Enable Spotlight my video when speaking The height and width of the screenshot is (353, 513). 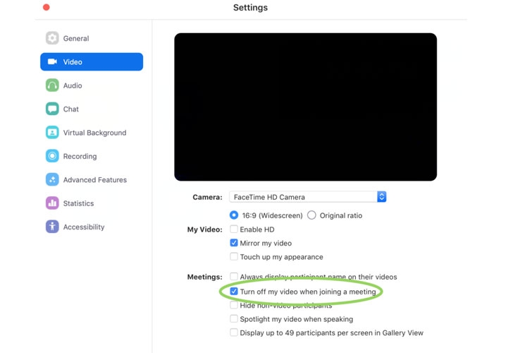pos(234,319)
